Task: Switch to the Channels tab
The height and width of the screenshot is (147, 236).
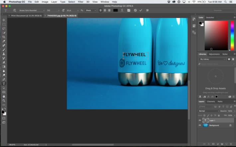Action: 211,101
